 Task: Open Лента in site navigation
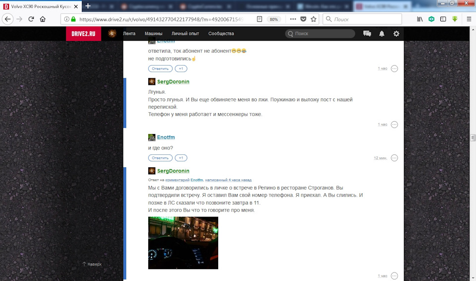point(129,34)
